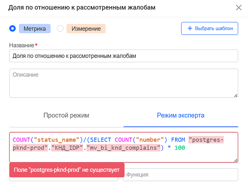Close the metric editing dialog
This screenshot has height=182, width=248.
(239, 8)
